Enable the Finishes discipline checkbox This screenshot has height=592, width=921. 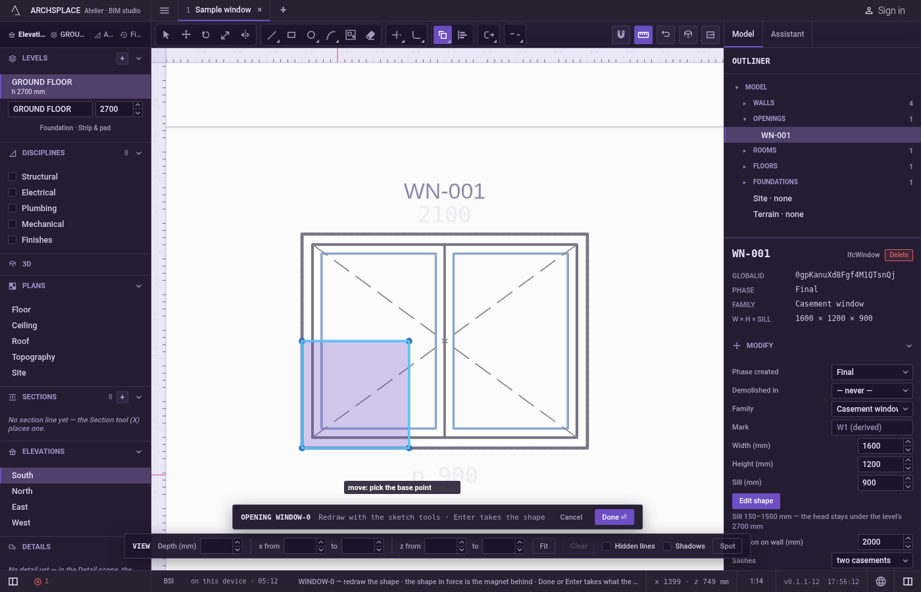(12, 240)
